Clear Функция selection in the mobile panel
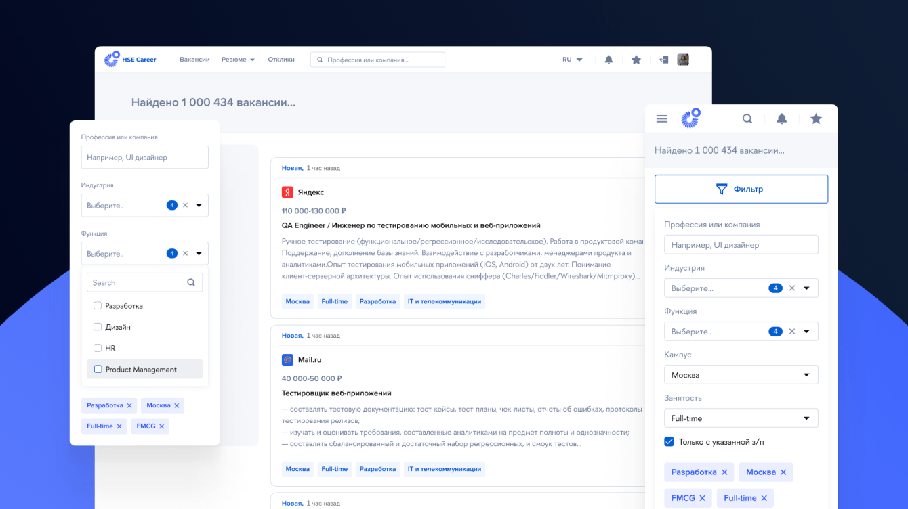The width and height of the screenshot is (908, 509). click(791, 332)
